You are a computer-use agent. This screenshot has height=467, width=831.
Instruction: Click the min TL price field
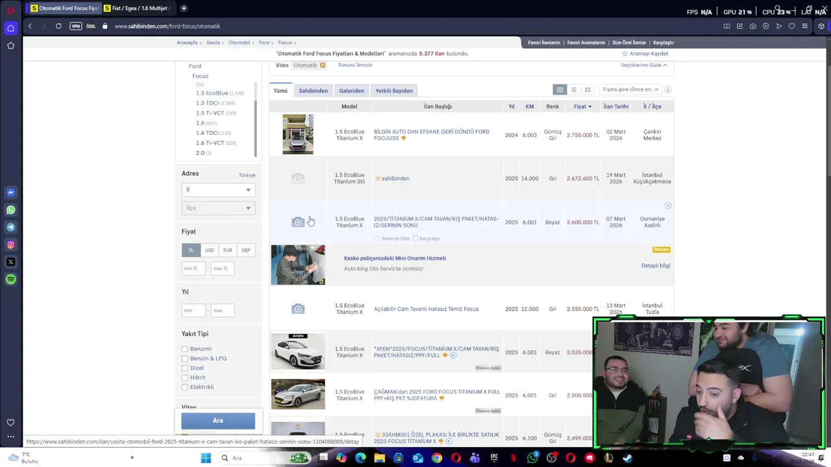193,269
